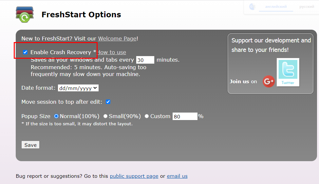Click the 'Recommended: 5 minutes' note
The image size is (319, 184).
88,71
